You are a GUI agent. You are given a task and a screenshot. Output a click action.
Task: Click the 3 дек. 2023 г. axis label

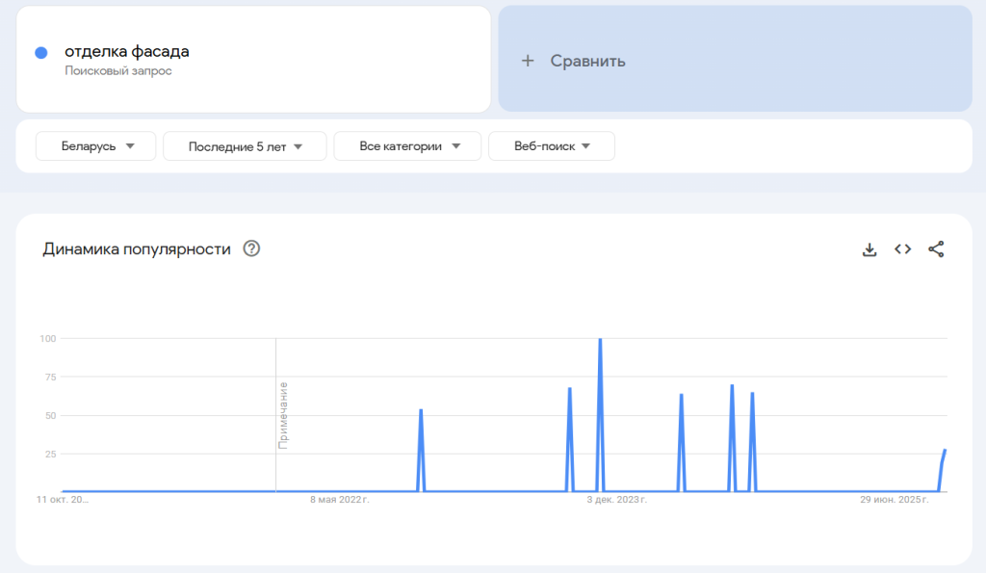[616, 500]
